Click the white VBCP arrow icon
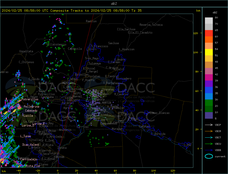Image resolution: width=228 pixels, height=174 pixels. point(209,125)
